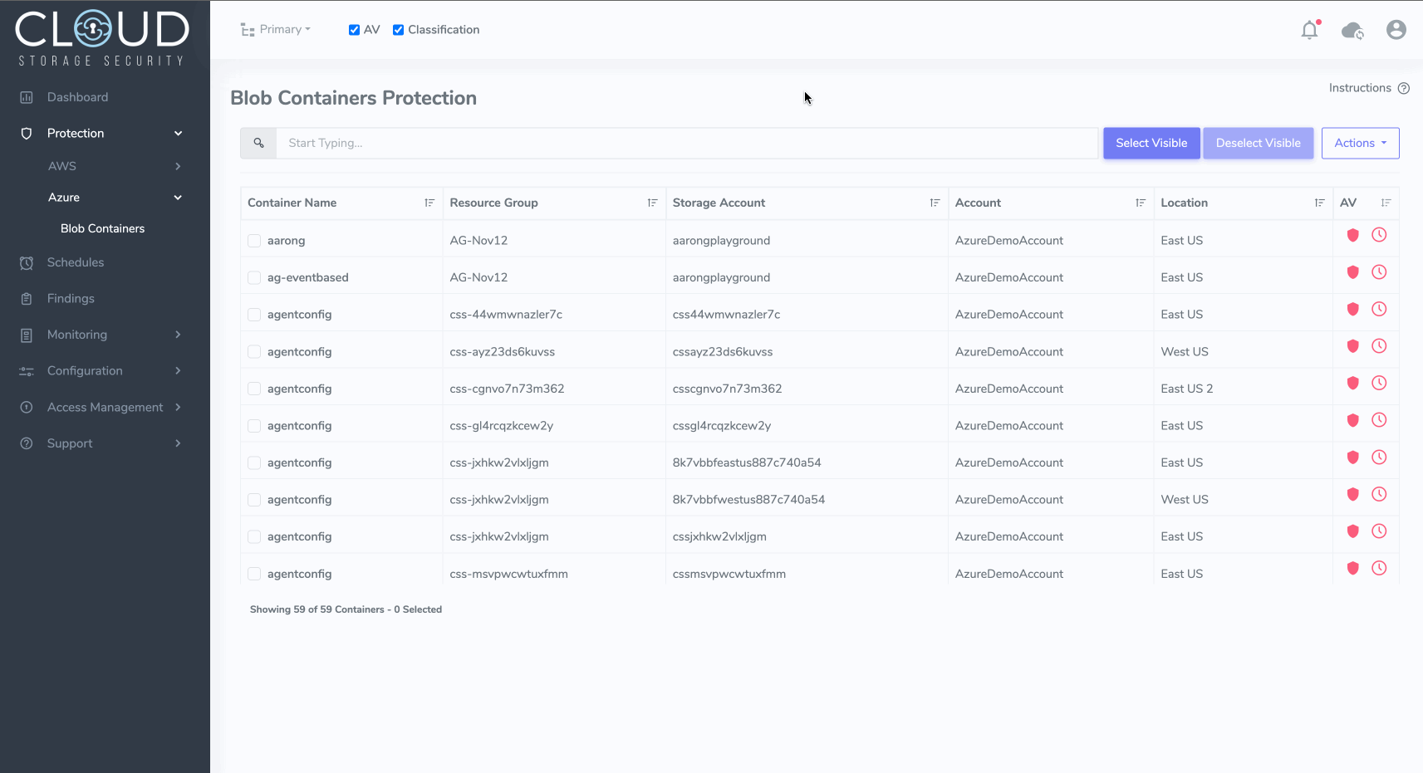Go to Findings in sidebar
1423x773 pixels.
[x=71, y=299]
